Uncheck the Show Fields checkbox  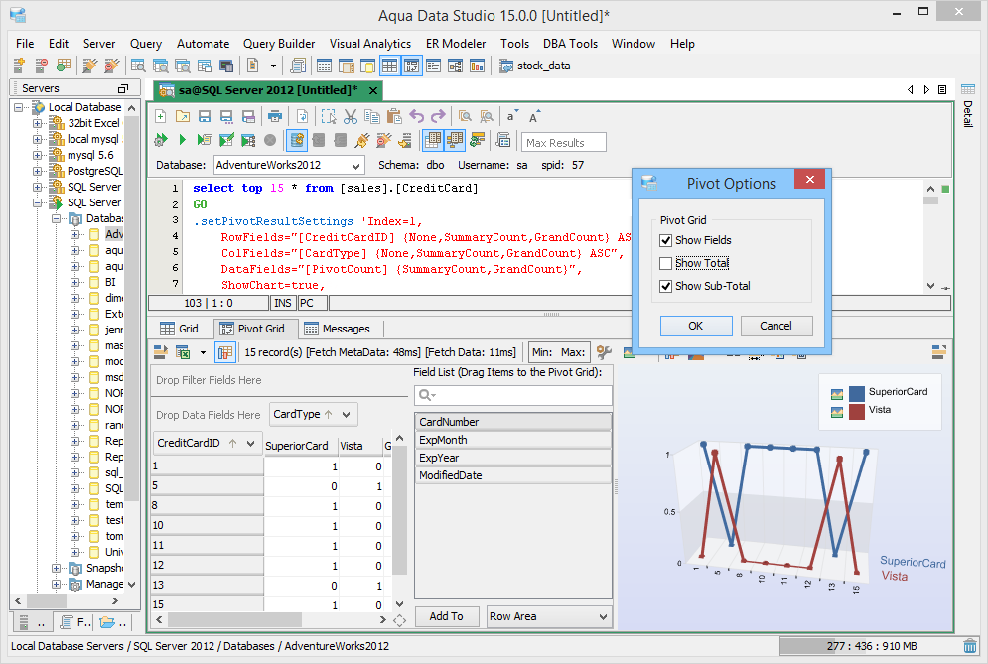[x=665, y=240]
